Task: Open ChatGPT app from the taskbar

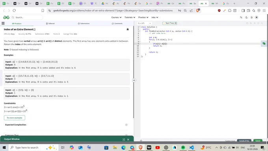Action: (x=166, y=147)
